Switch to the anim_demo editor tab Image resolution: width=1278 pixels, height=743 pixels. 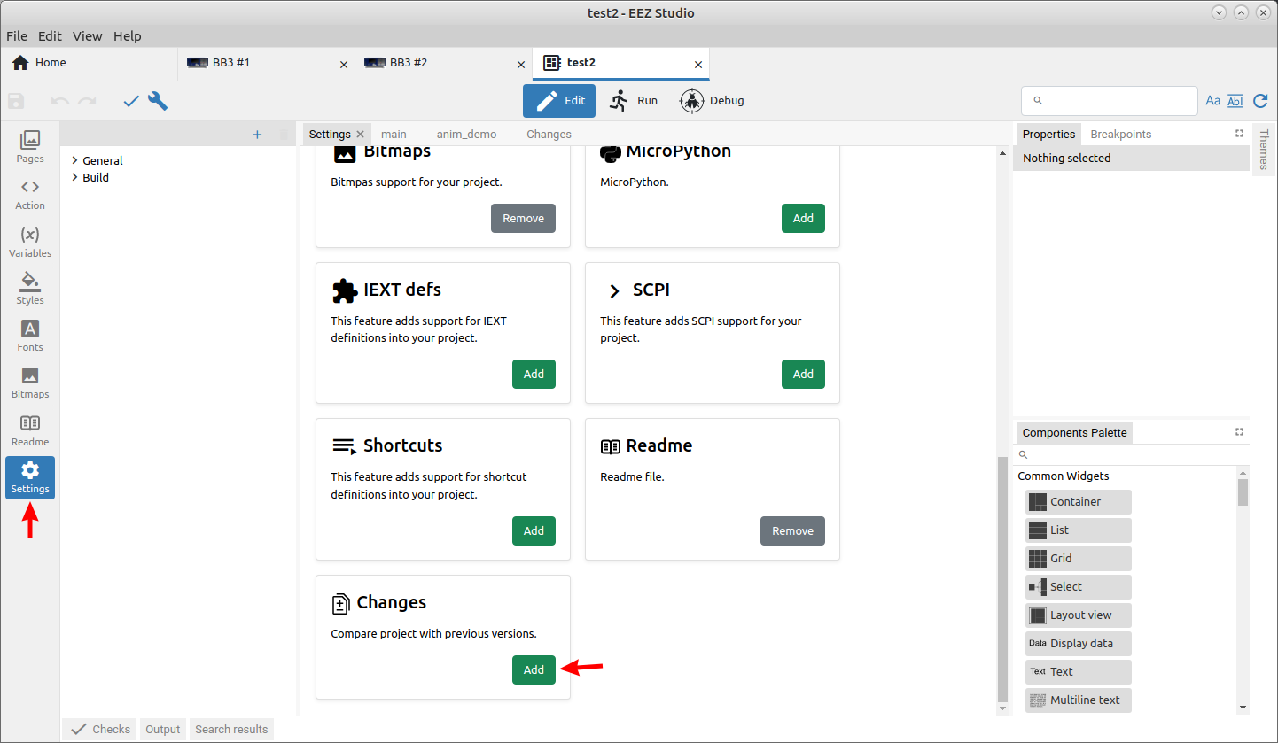[466, 135]
